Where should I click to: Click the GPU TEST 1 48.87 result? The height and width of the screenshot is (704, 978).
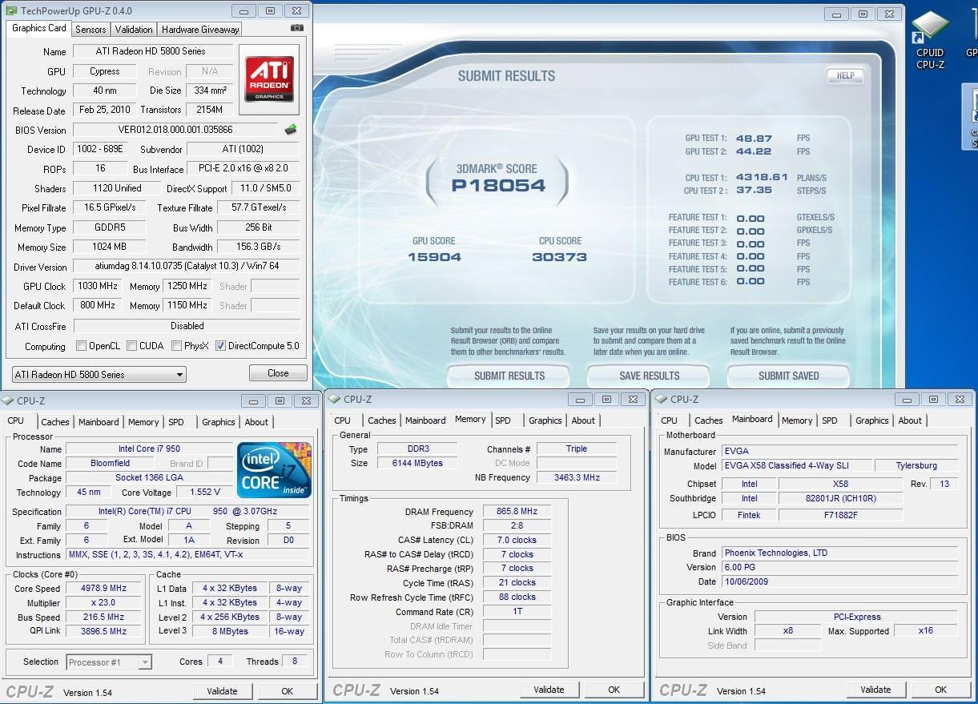tap(754, 139)
